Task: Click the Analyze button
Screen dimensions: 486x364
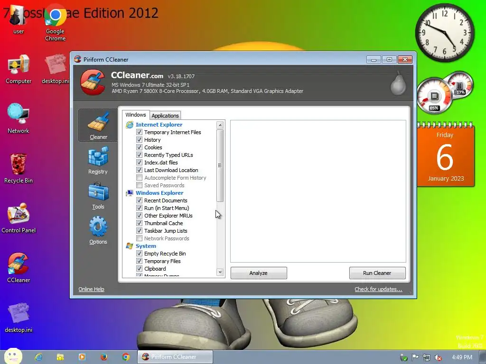Action: [x=259, y=273]
